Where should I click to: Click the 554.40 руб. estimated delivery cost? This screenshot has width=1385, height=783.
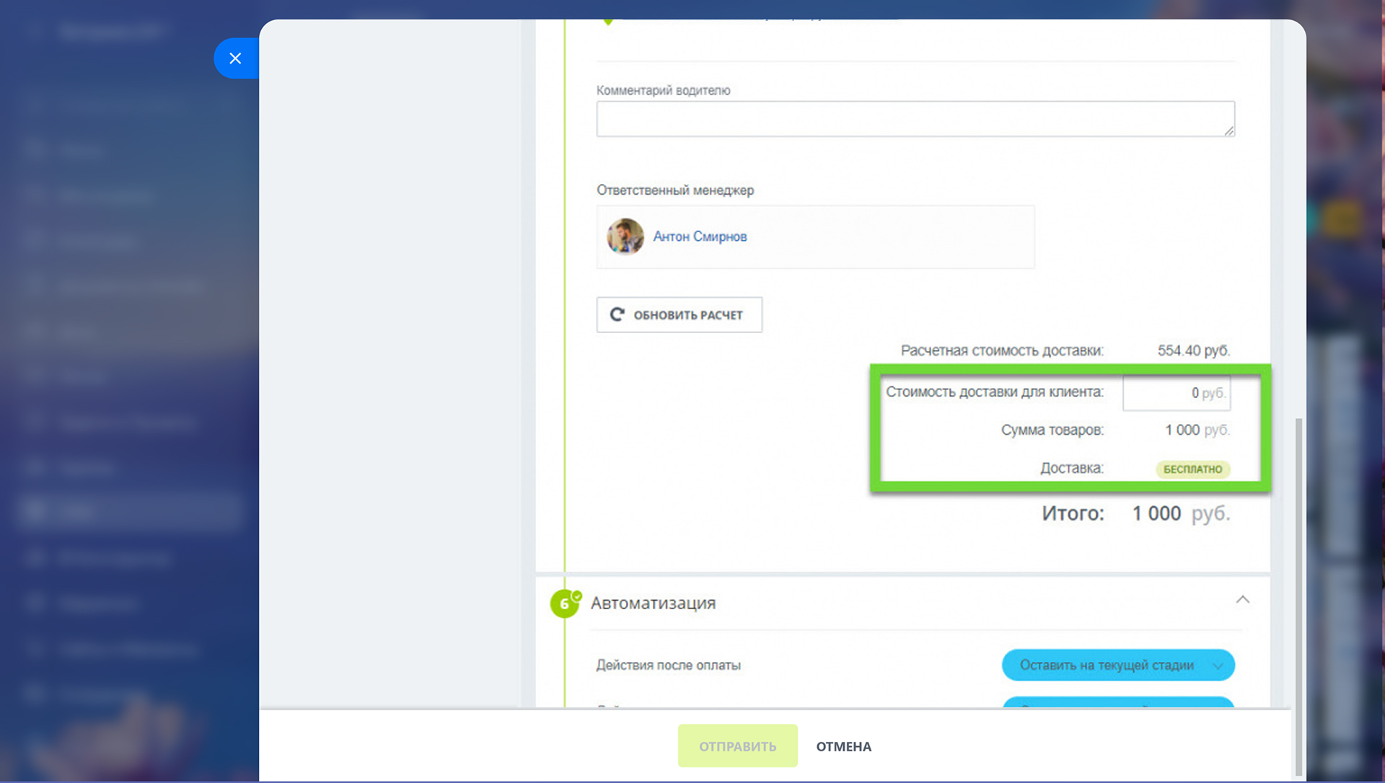coord(1194,351)
